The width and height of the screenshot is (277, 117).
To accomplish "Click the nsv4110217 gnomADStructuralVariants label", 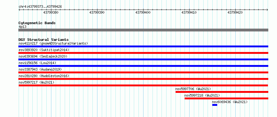I will 53,43.
